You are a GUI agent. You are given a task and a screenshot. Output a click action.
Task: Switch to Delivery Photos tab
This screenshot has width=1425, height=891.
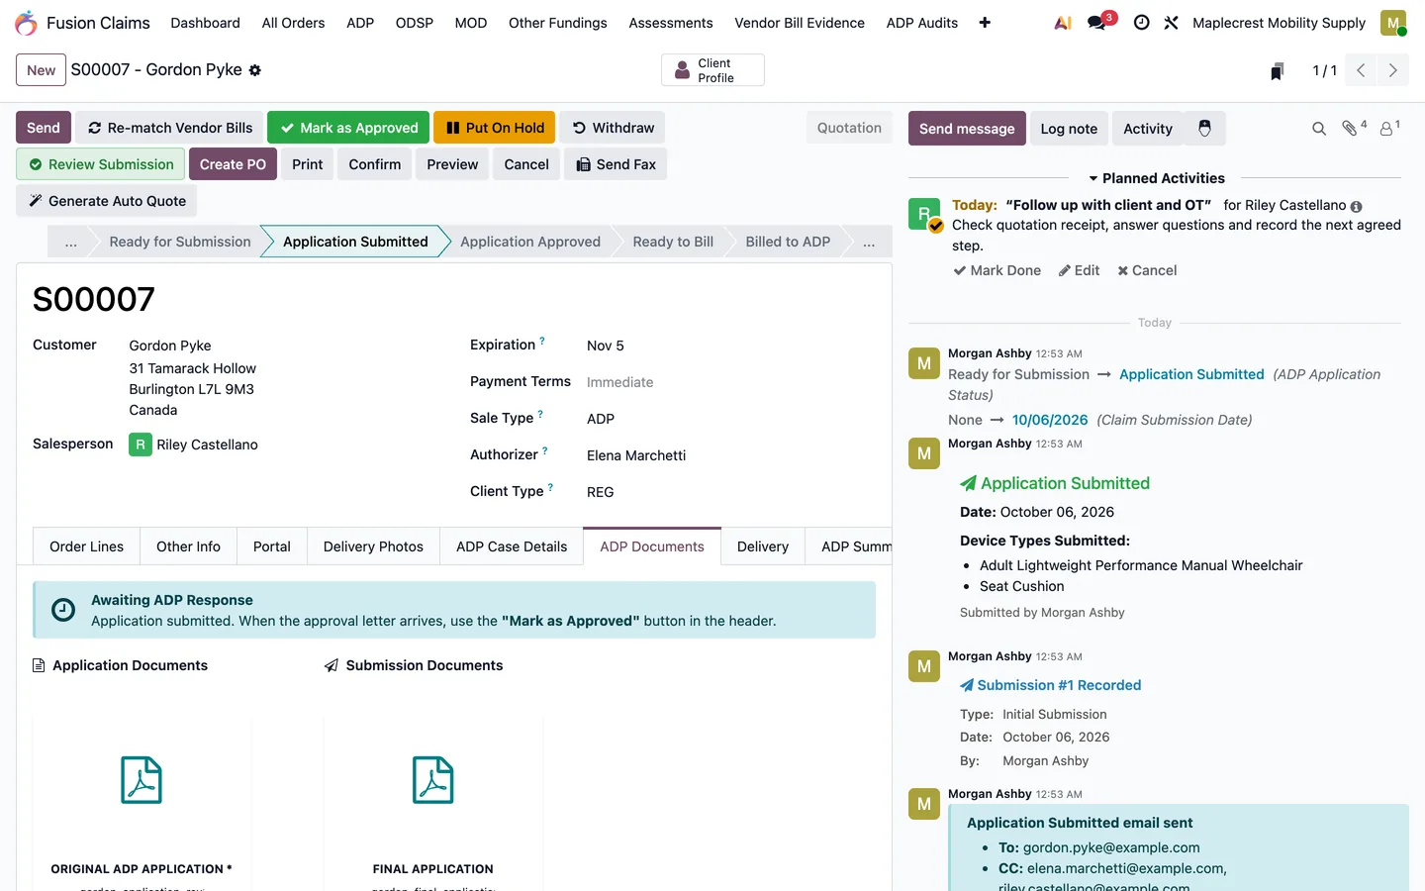[x=373, y=546]
